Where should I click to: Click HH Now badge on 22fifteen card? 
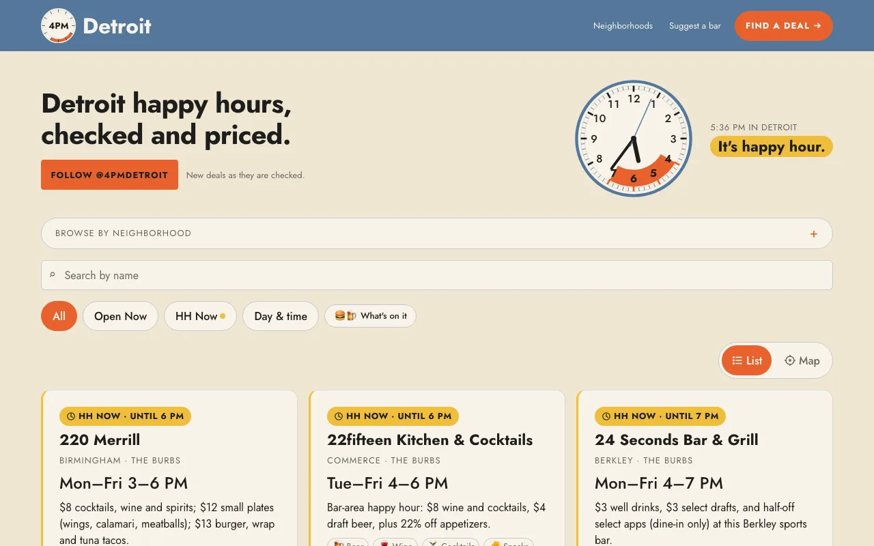[393, 416]
